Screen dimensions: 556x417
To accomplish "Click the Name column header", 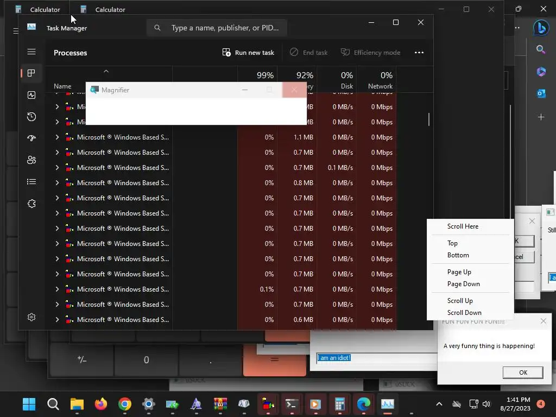I will click(62, 86).
